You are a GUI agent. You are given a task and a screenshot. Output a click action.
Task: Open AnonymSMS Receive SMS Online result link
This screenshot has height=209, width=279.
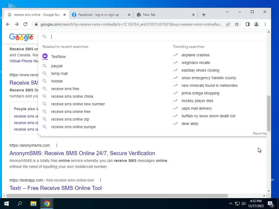point(82,153)
